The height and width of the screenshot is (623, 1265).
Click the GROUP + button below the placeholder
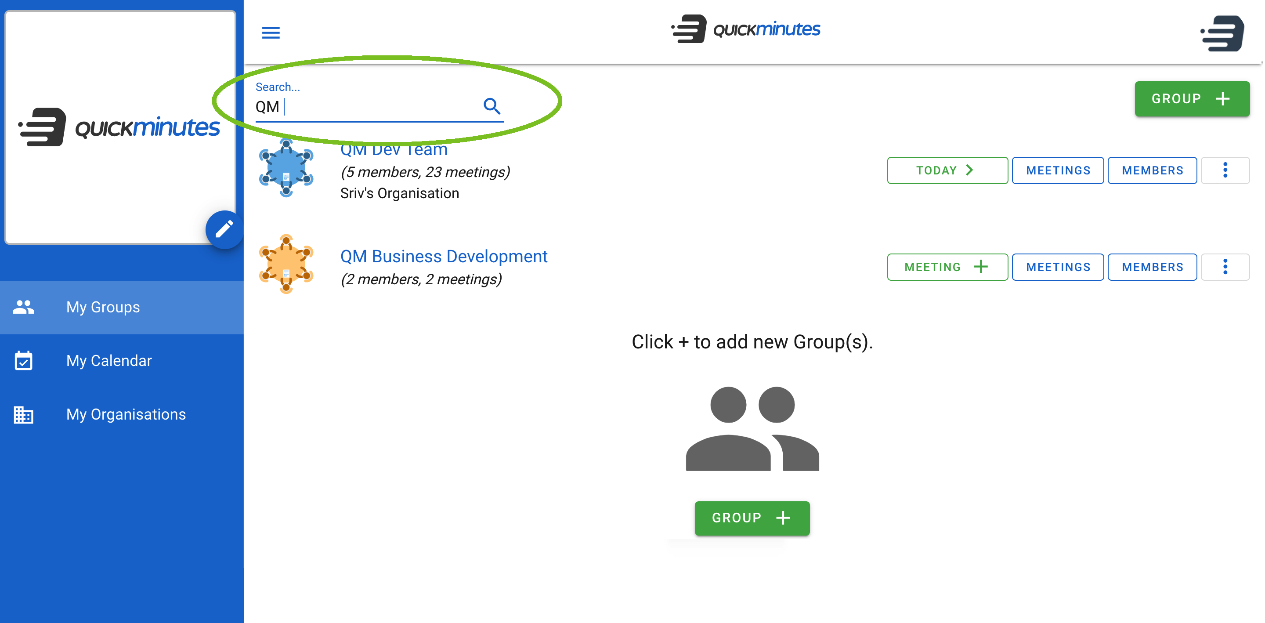(x=752, y=518)
